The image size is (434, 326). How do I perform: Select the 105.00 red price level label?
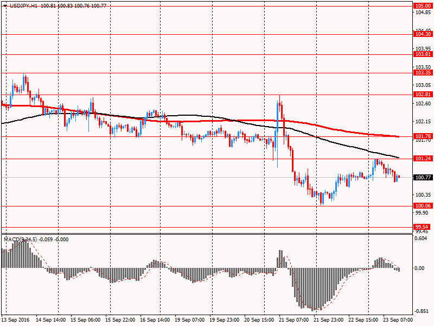coord(423,6)
